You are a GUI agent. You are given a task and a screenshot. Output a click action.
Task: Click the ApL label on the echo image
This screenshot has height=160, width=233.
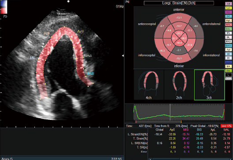[47, 33]
